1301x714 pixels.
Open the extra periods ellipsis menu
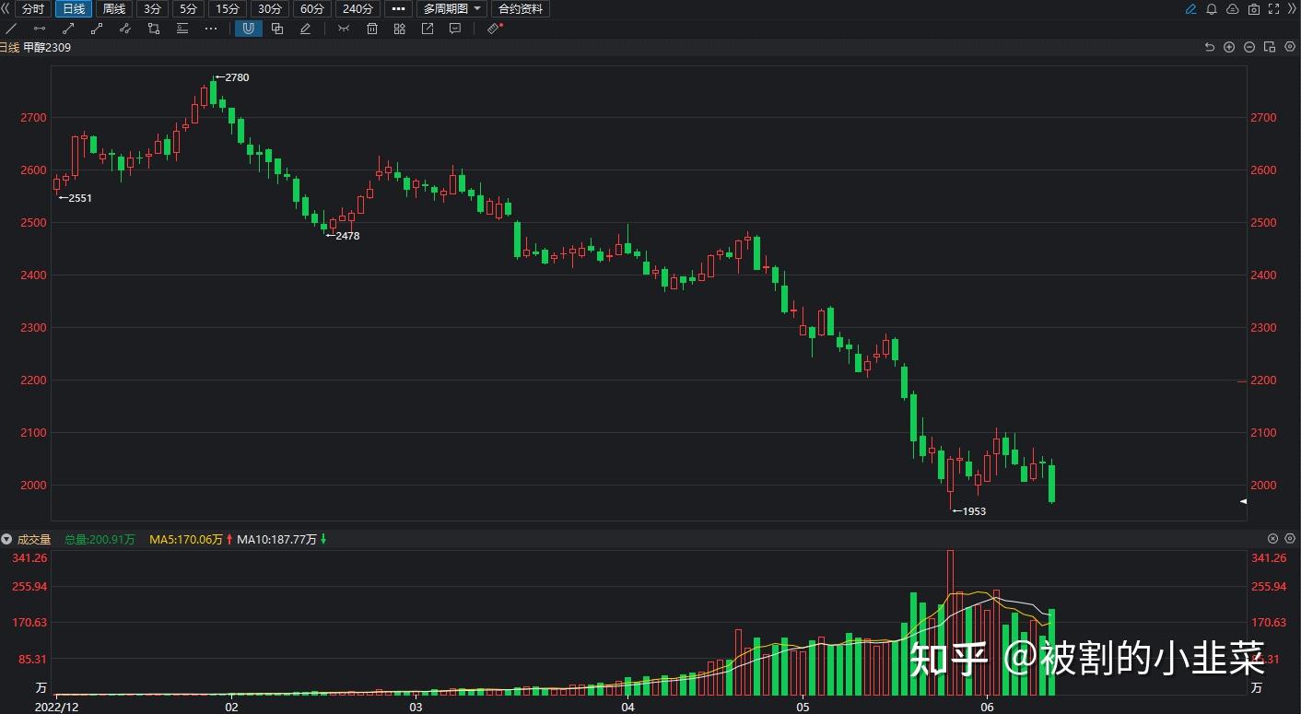397,8
